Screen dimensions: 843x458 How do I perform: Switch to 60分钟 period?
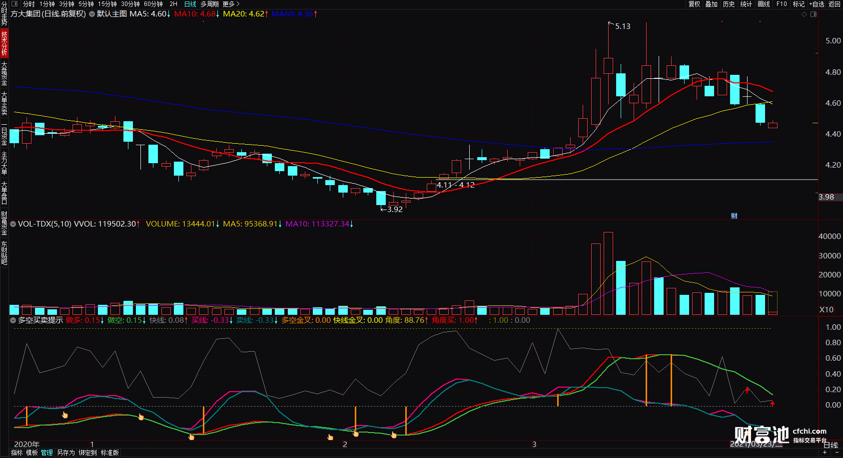pyautogui.click(x=153, y=4)
